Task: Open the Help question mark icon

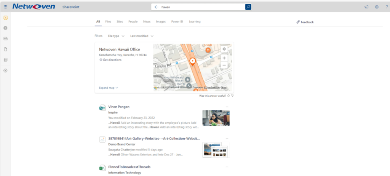Action: pyautogui.click(x=387, y=7)
